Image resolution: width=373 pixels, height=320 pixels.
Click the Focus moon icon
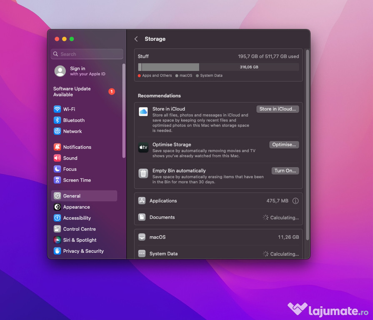(57, 169)
